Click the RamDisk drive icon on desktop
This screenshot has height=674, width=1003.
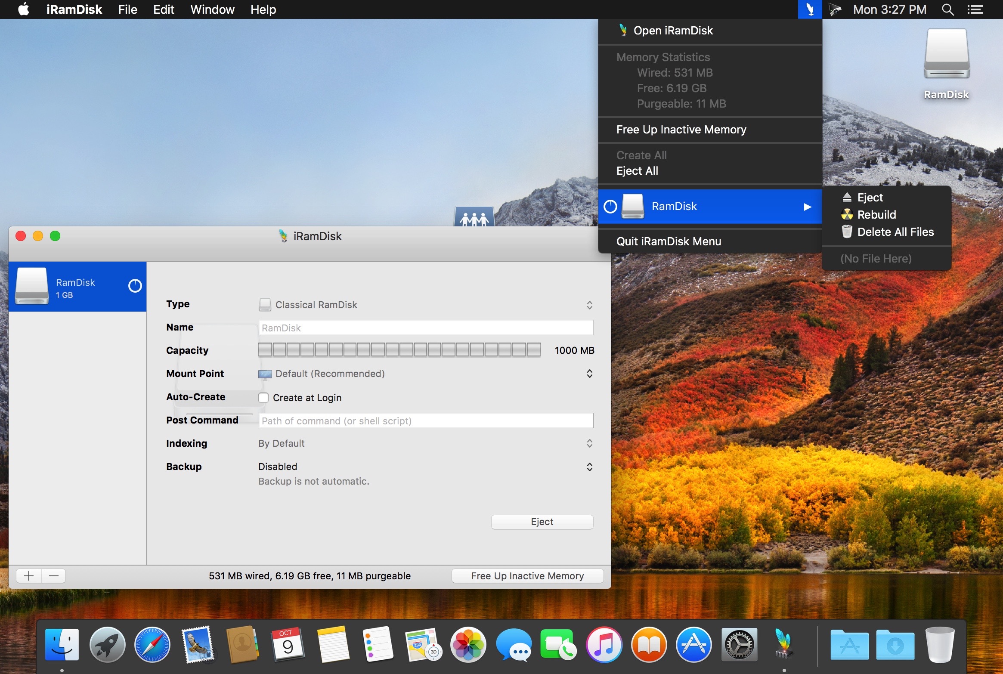point(947,54)
